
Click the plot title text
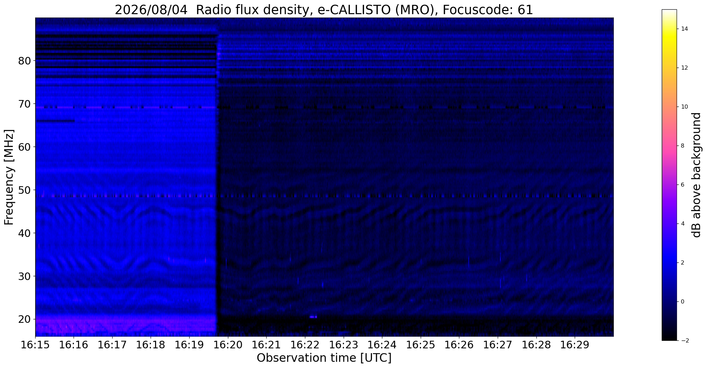tap(324, 10)
